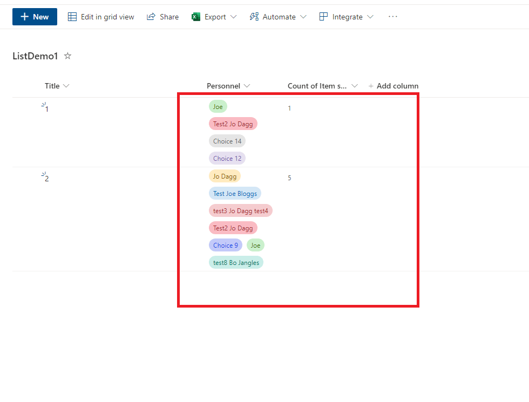Click the test8 Bo Jangles pill
The image size is (529, 402).
coord(236,262)
